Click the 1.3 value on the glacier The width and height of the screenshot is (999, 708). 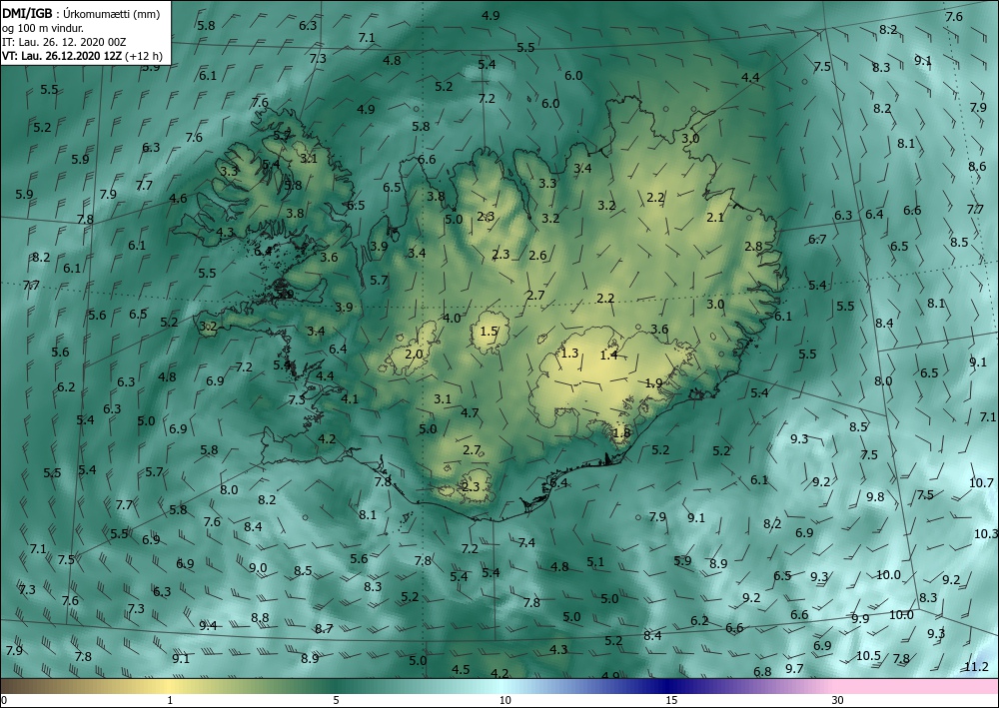(569, 353)
